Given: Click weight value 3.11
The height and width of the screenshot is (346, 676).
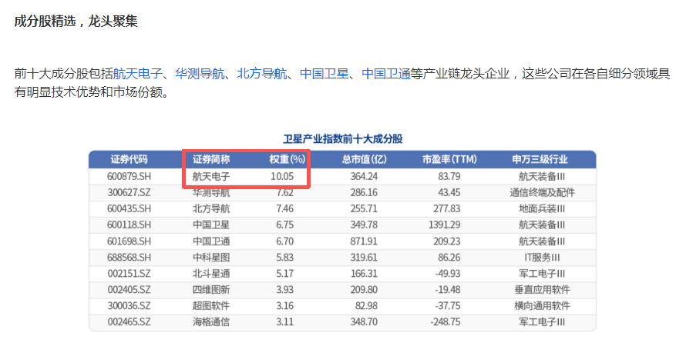Looking at the screenshot, I should click(x=285, y=322).
